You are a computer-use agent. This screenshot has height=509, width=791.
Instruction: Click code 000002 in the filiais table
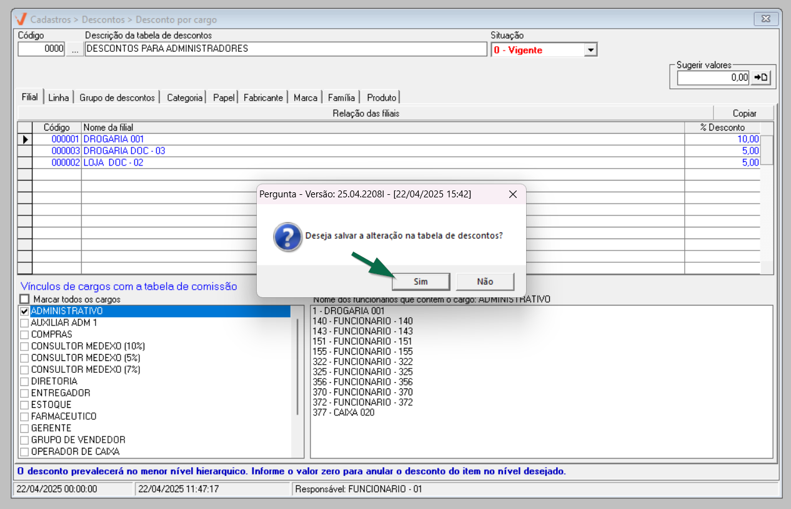coord(57,162)
